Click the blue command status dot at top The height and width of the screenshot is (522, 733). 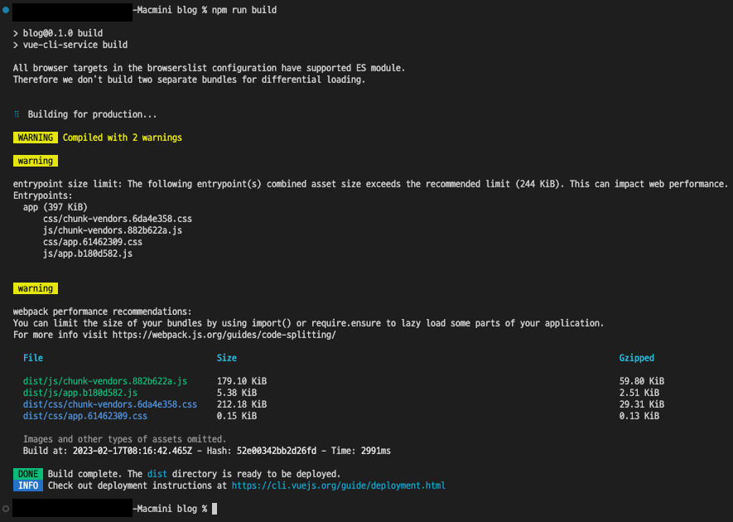click(x=6, y=9)
